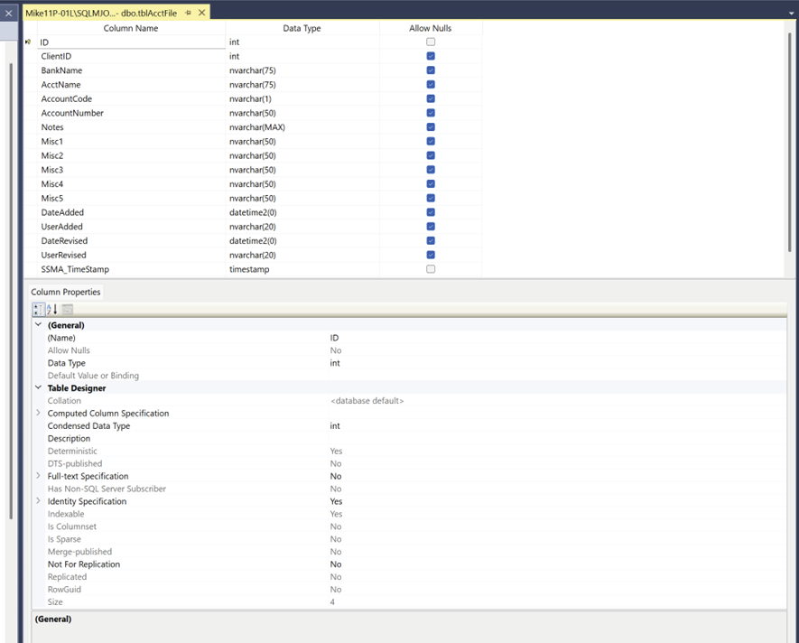Click the pin icon on the tblAcctFile tab
799x643 pixels.
click(189, 13)
